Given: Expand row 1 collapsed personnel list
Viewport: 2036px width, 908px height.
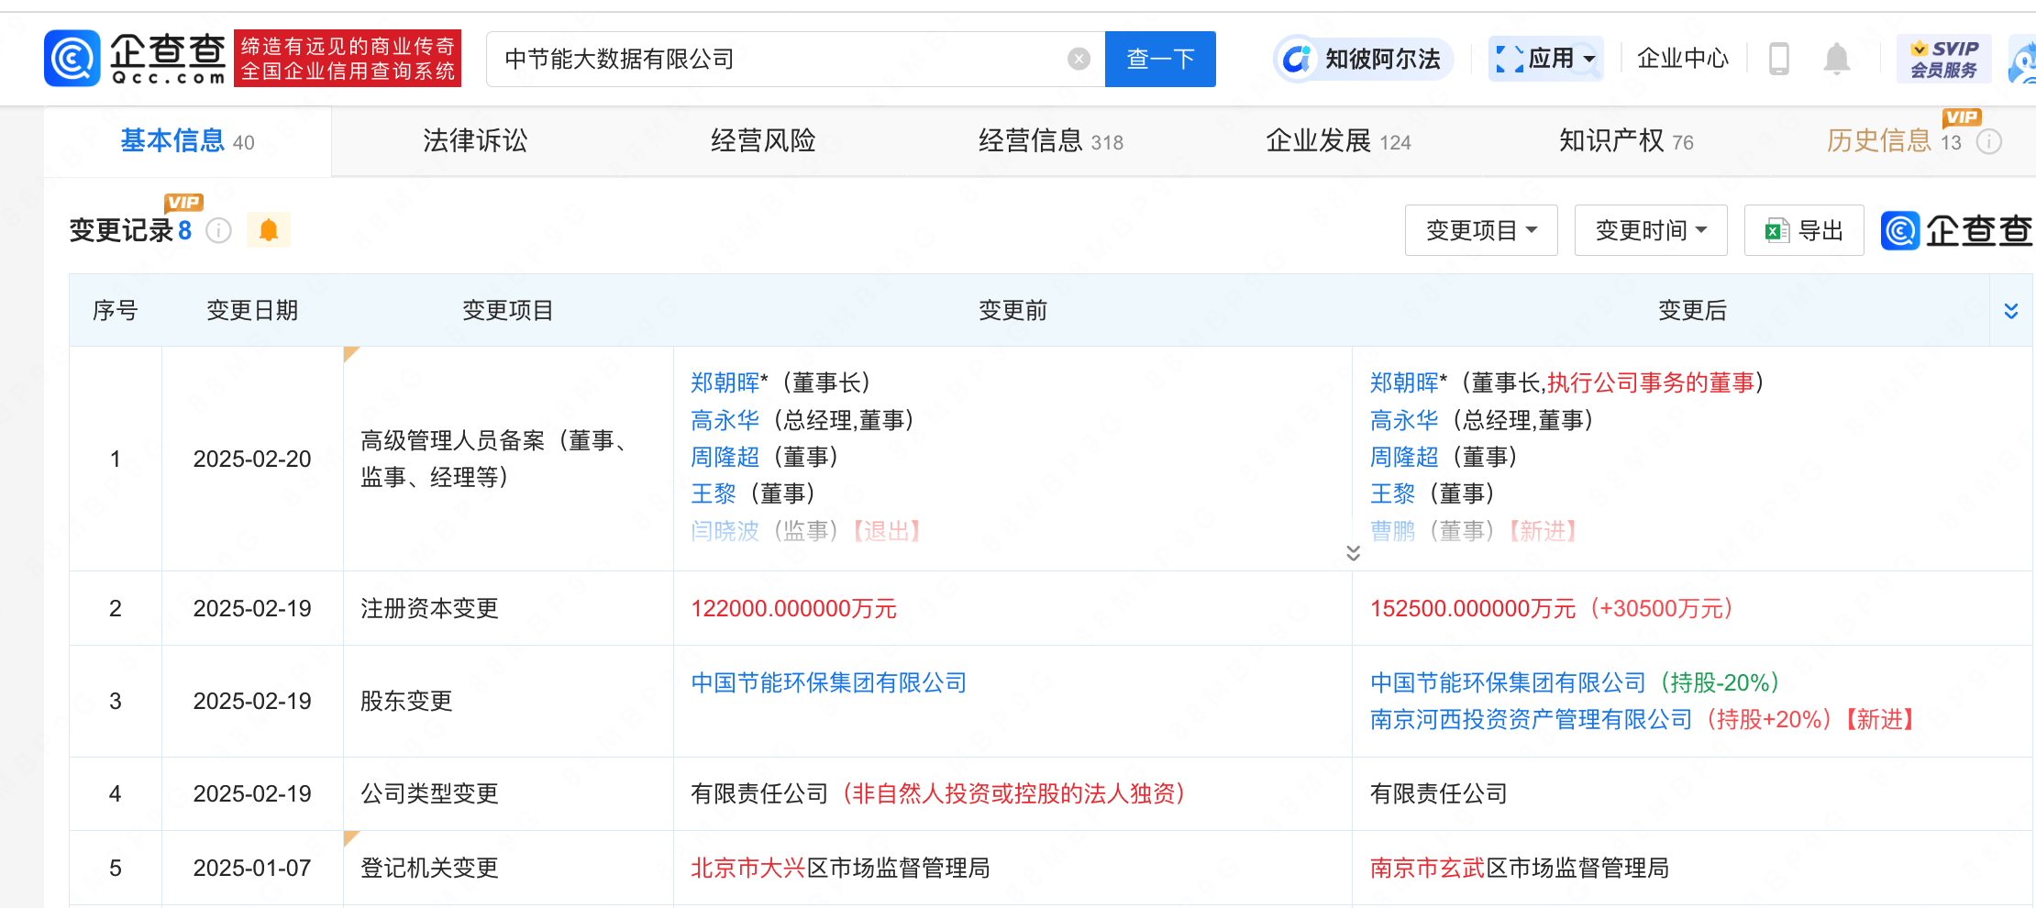Looking at the screenshot, I should pos(1353,553).
